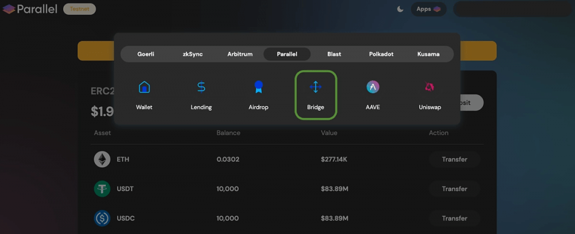Open the AAVE app icon
Image resolution: width=575 pixels, height=234 pixels.
[x=373, y=87]
